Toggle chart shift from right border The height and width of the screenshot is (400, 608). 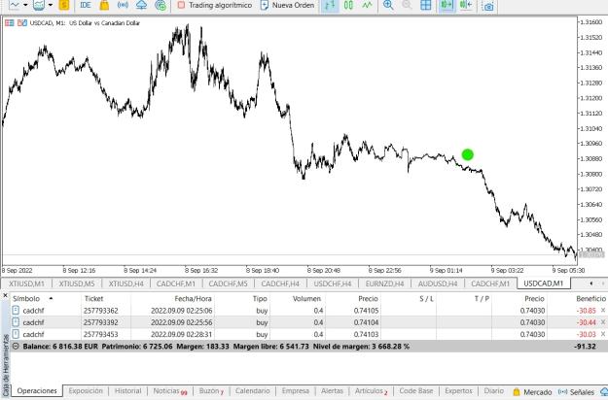click(465, 6)
